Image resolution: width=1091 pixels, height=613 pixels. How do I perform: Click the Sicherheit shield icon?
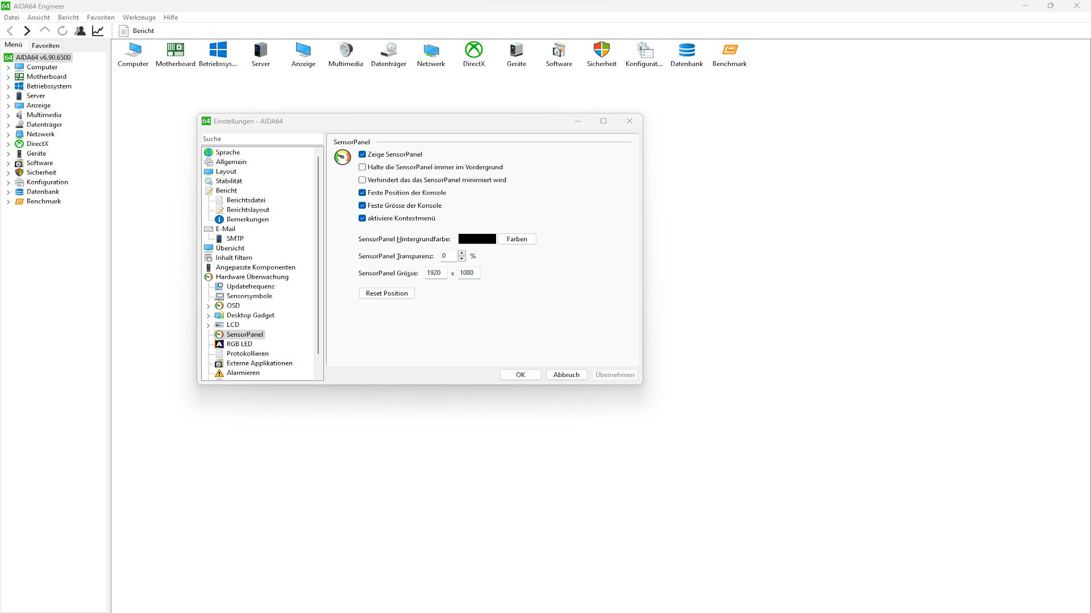click(601, 51)
